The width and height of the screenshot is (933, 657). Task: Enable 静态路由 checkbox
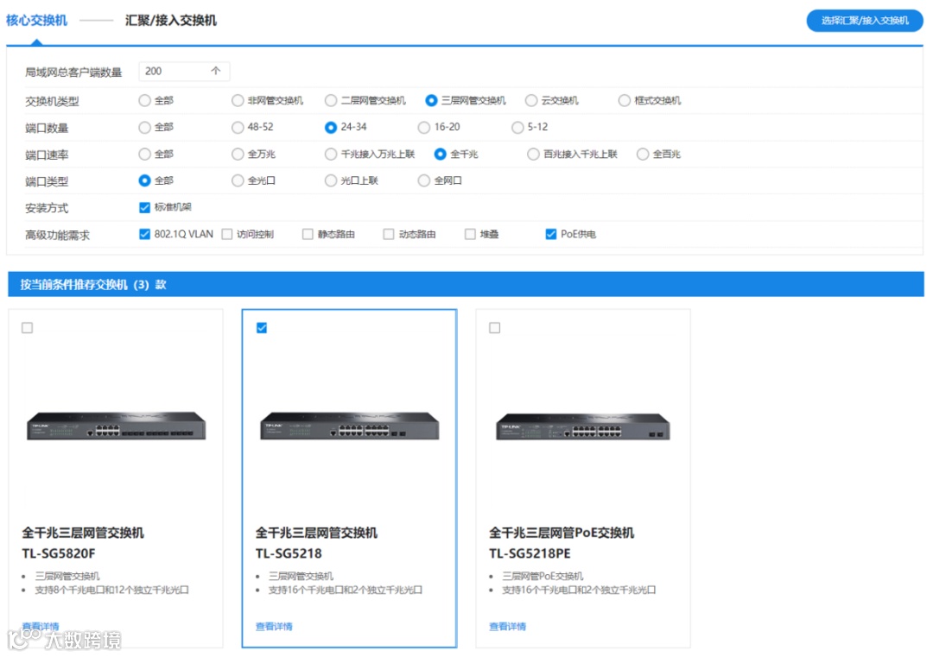click(308, 234)
